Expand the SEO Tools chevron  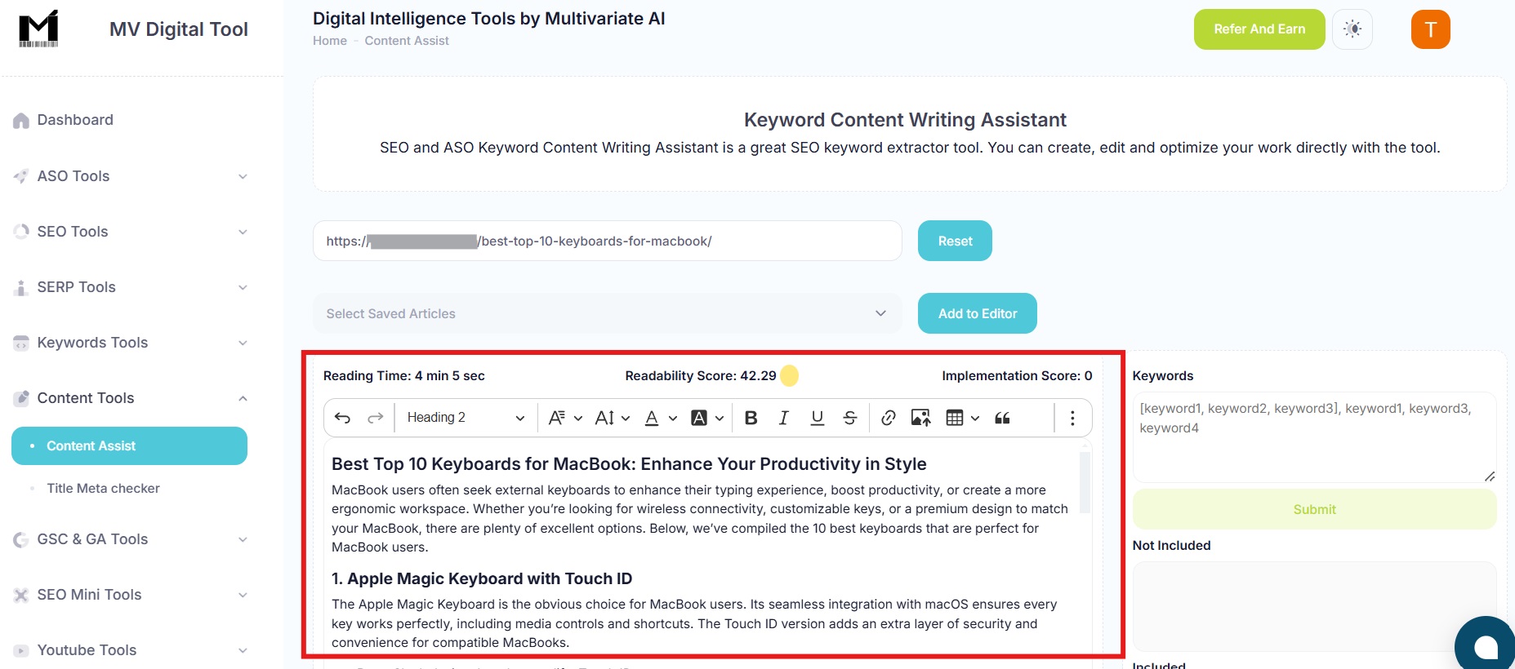(x=243, y=232)
